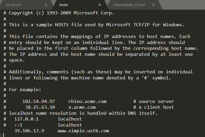Click on x.acme.com example hostname
This screenshot has height=137, width=205.
tap(82, 107)
